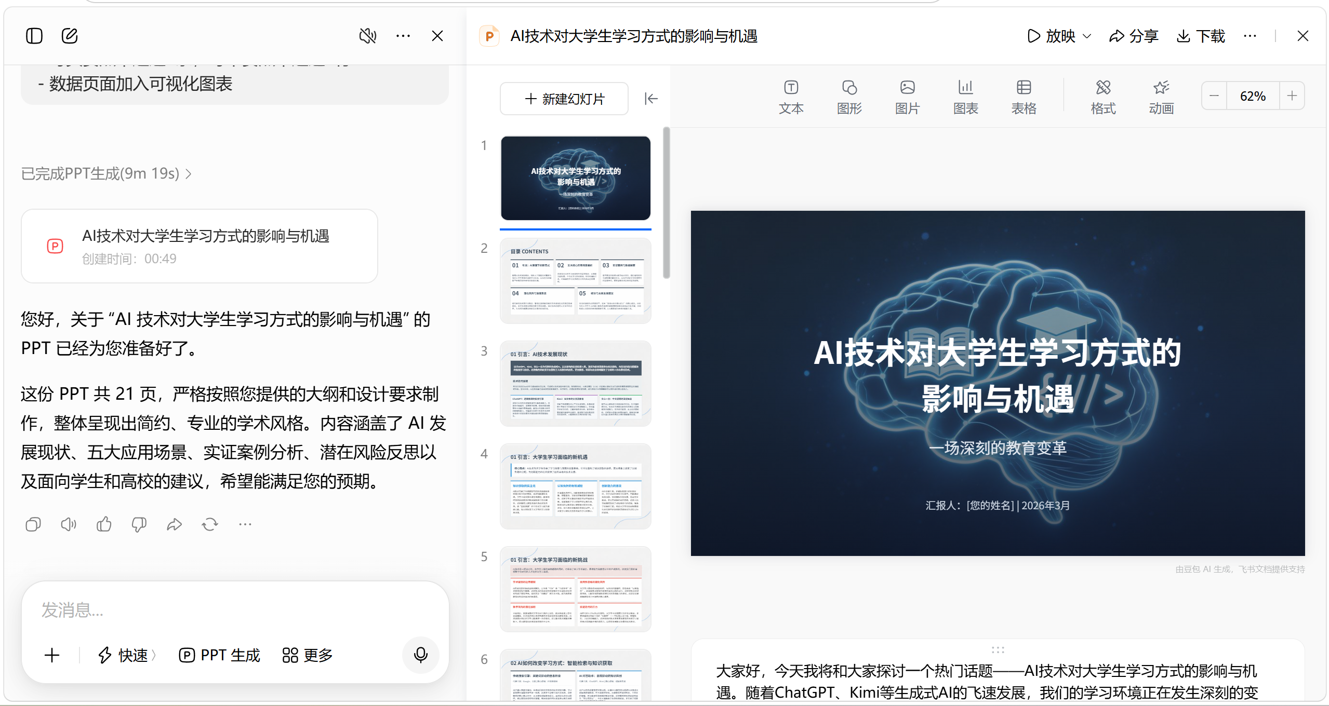
Task: Insert text with 文本 tool
Action: click(791, 97)
